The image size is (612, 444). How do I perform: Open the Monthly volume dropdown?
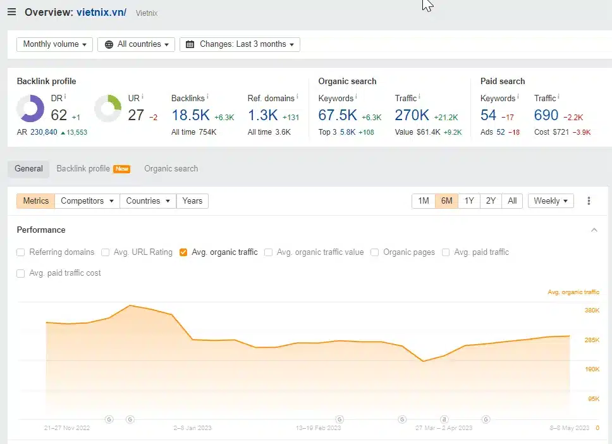pyautogui.click(x=55, y=44)
